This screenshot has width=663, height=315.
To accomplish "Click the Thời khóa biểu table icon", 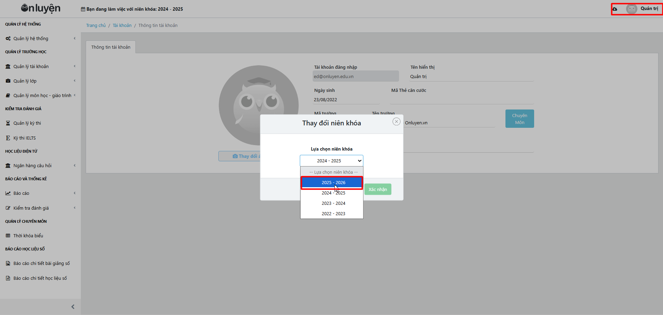I will point(8,236).
